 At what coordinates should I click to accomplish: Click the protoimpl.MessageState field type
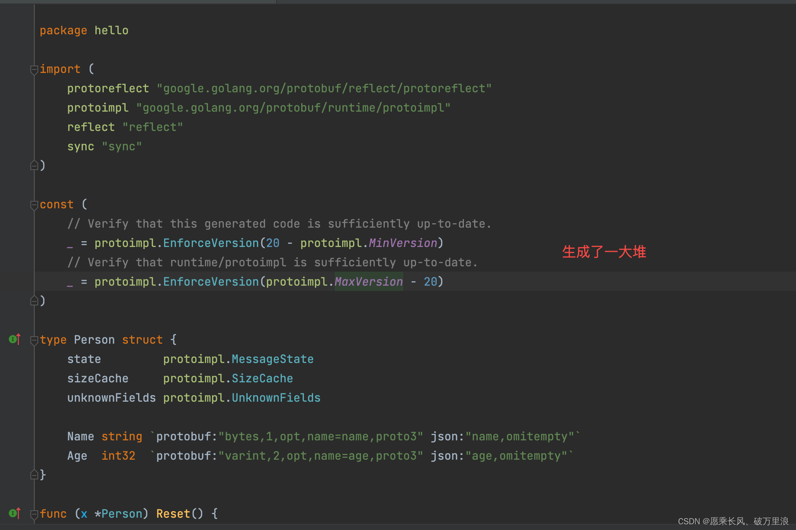pos(238,359)
